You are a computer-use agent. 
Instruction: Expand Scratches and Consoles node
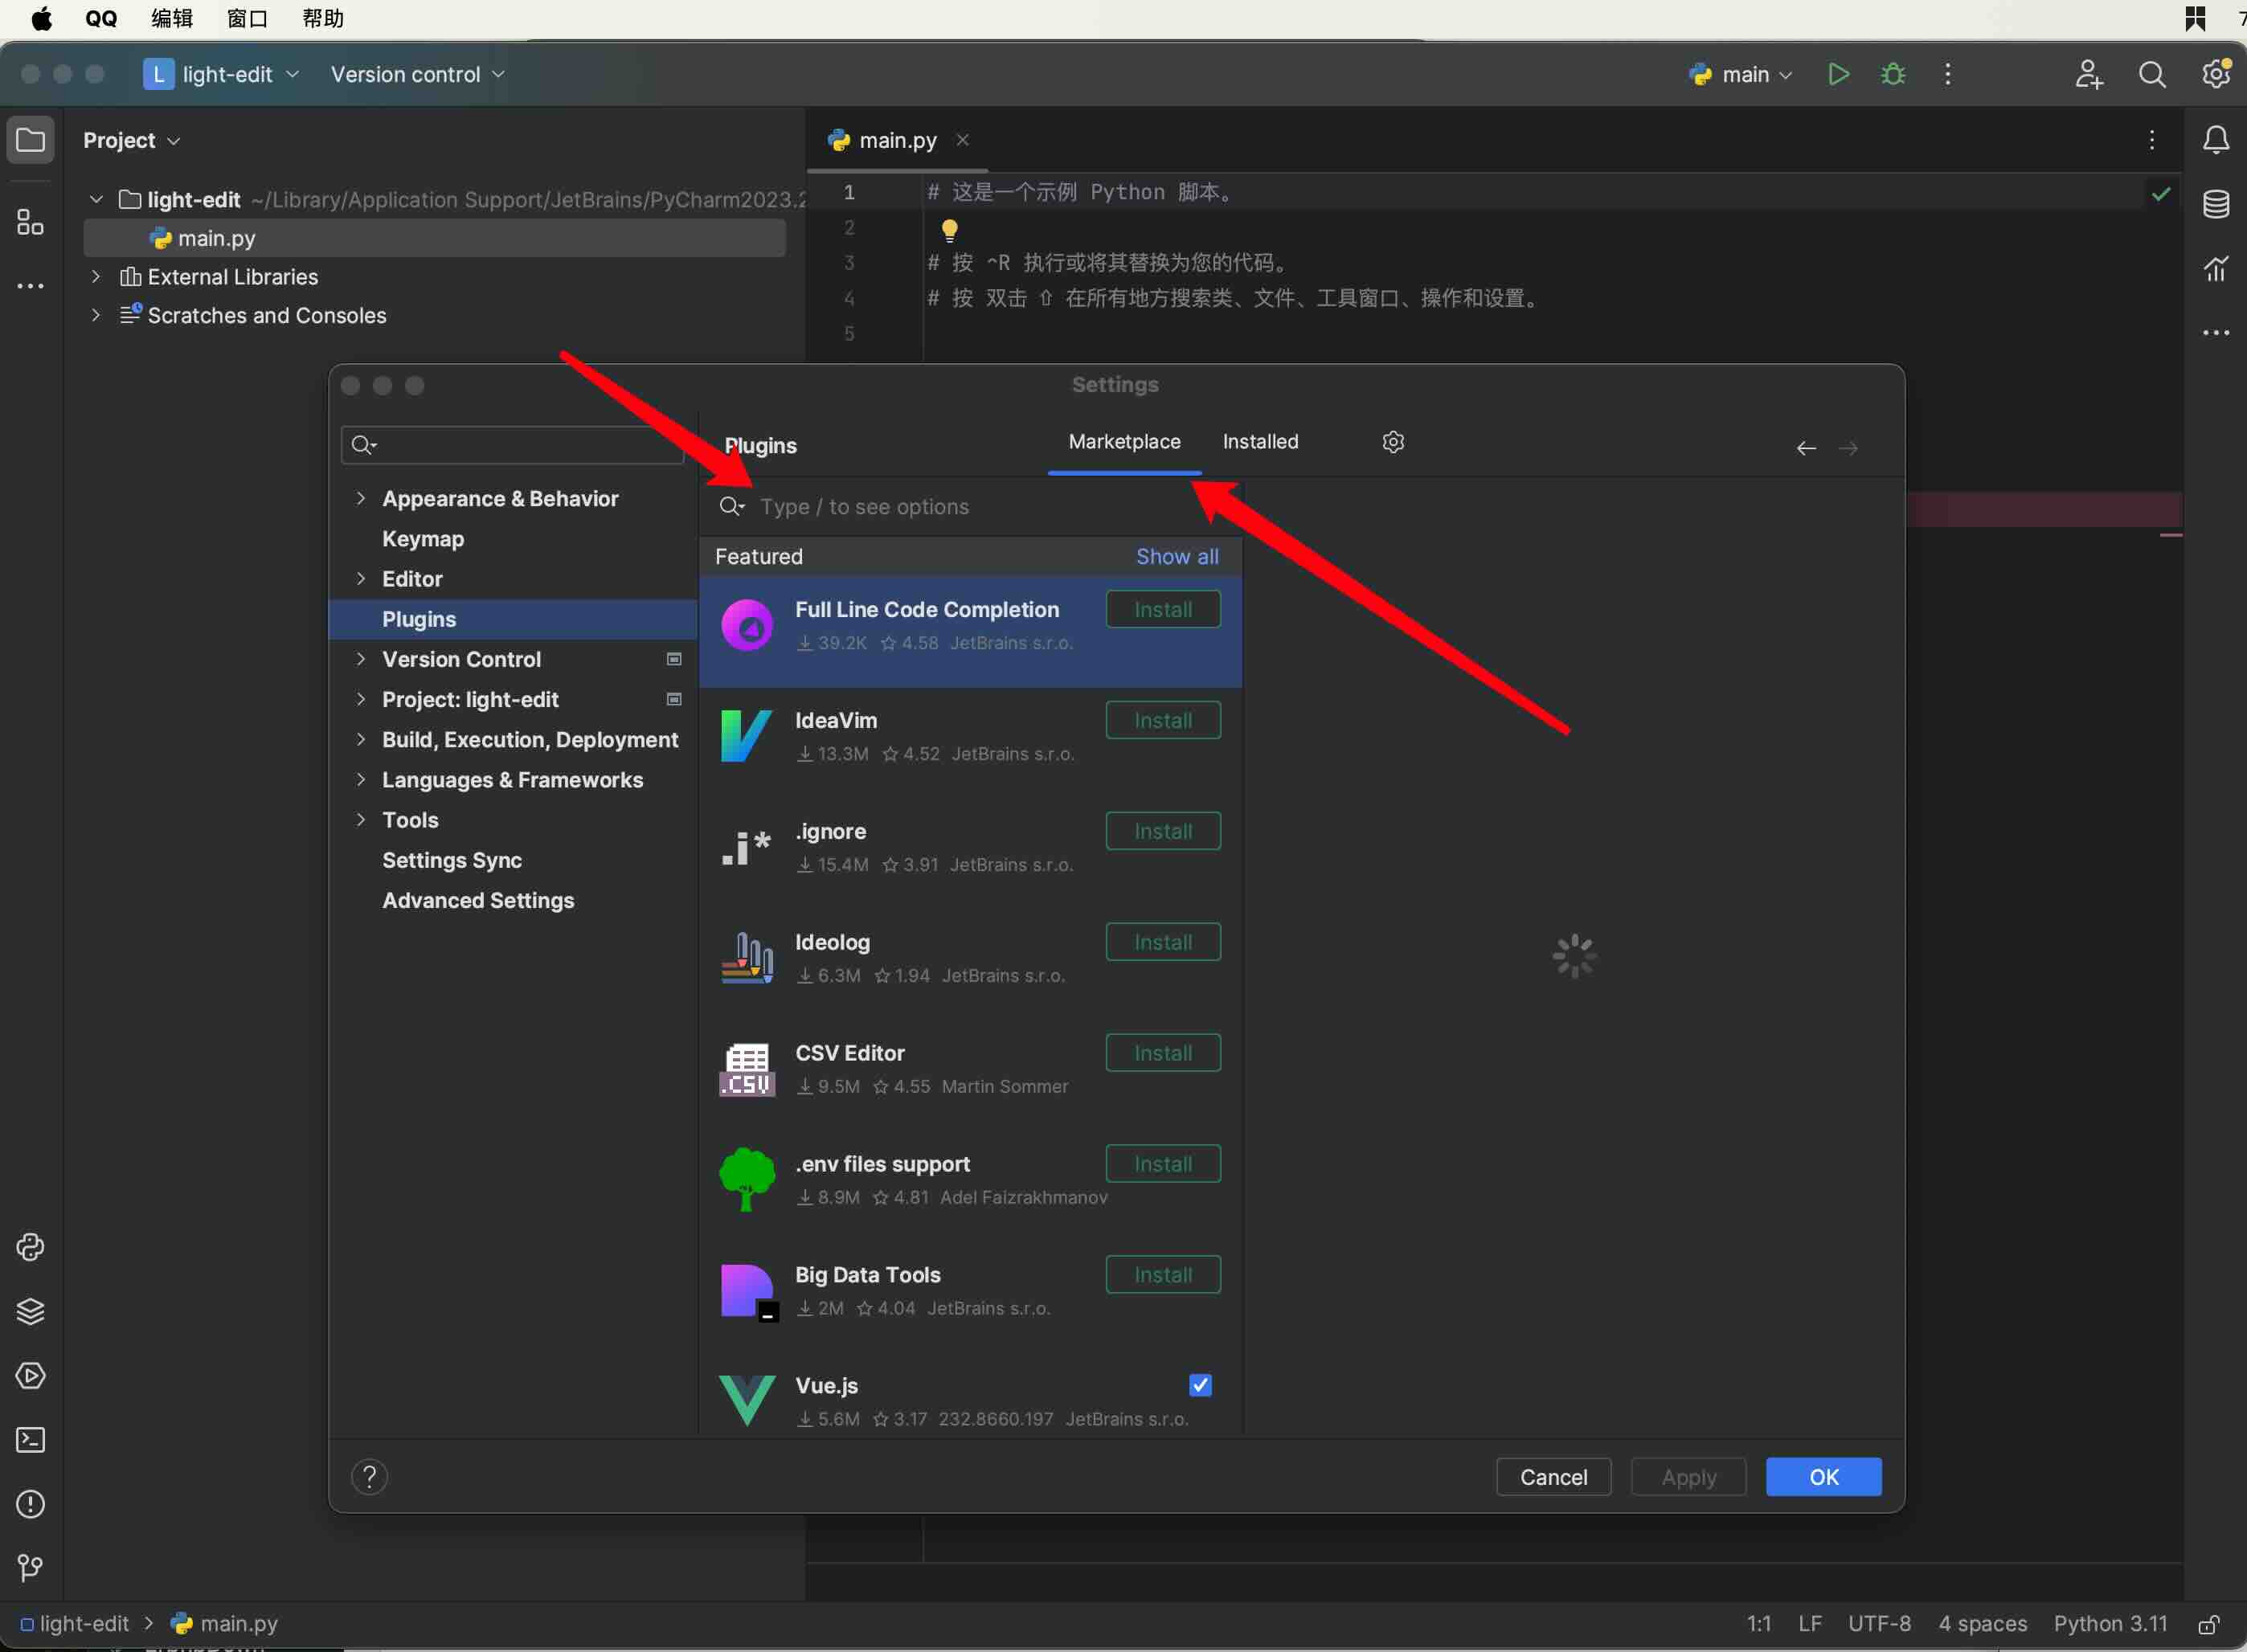pos(96,315)
